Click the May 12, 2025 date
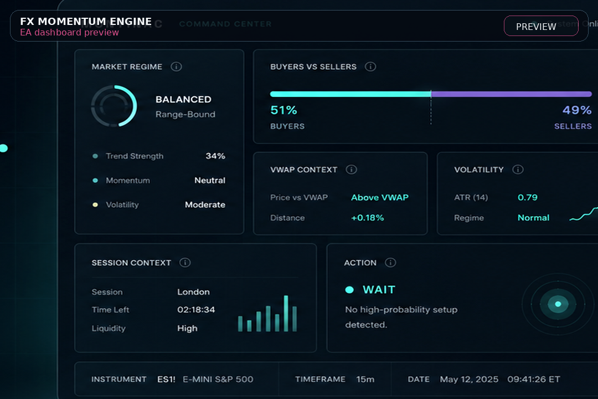Viewport: 598px width, 399px height. click(469, 379)
